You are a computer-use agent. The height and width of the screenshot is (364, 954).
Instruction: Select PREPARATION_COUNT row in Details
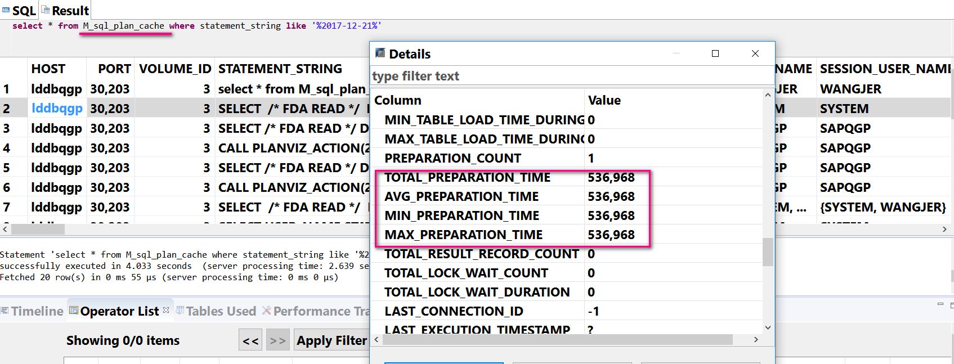click(x=567, y=158)
